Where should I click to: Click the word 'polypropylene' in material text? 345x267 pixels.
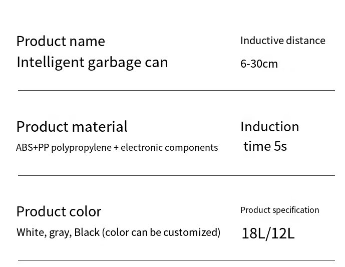(81, 148)
